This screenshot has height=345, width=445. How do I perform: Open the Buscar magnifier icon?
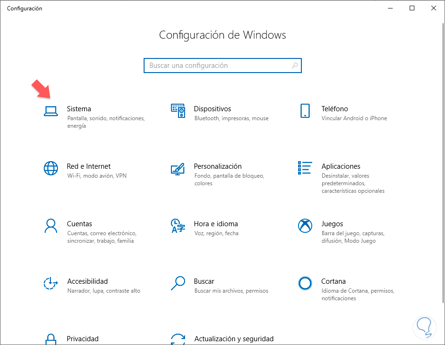coord(178,283)
